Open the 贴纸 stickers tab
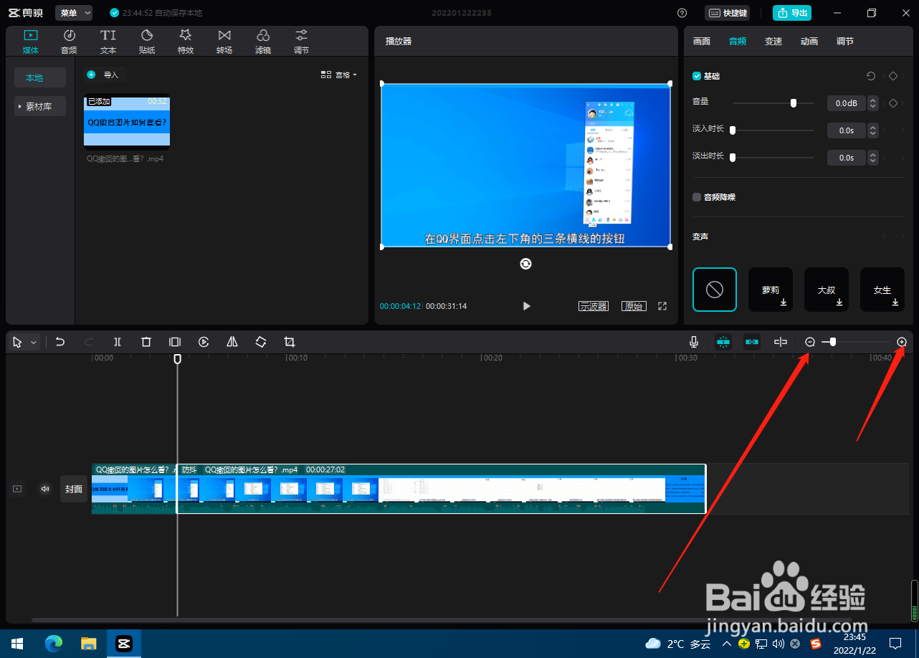 (147, 42)
